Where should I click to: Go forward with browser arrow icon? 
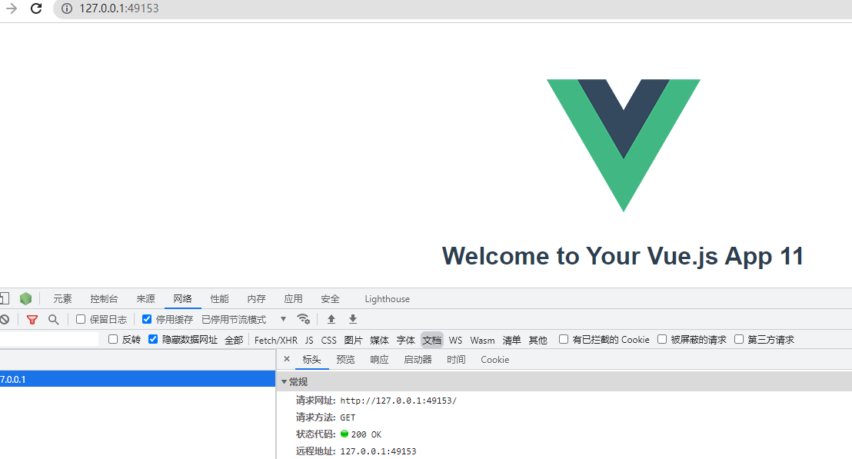[x=11, y=8]
